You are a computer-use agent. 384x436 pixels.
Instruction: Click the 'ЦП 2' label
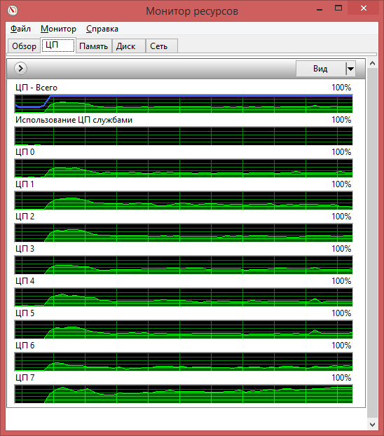pyautogui.click(x=25, y=217)
